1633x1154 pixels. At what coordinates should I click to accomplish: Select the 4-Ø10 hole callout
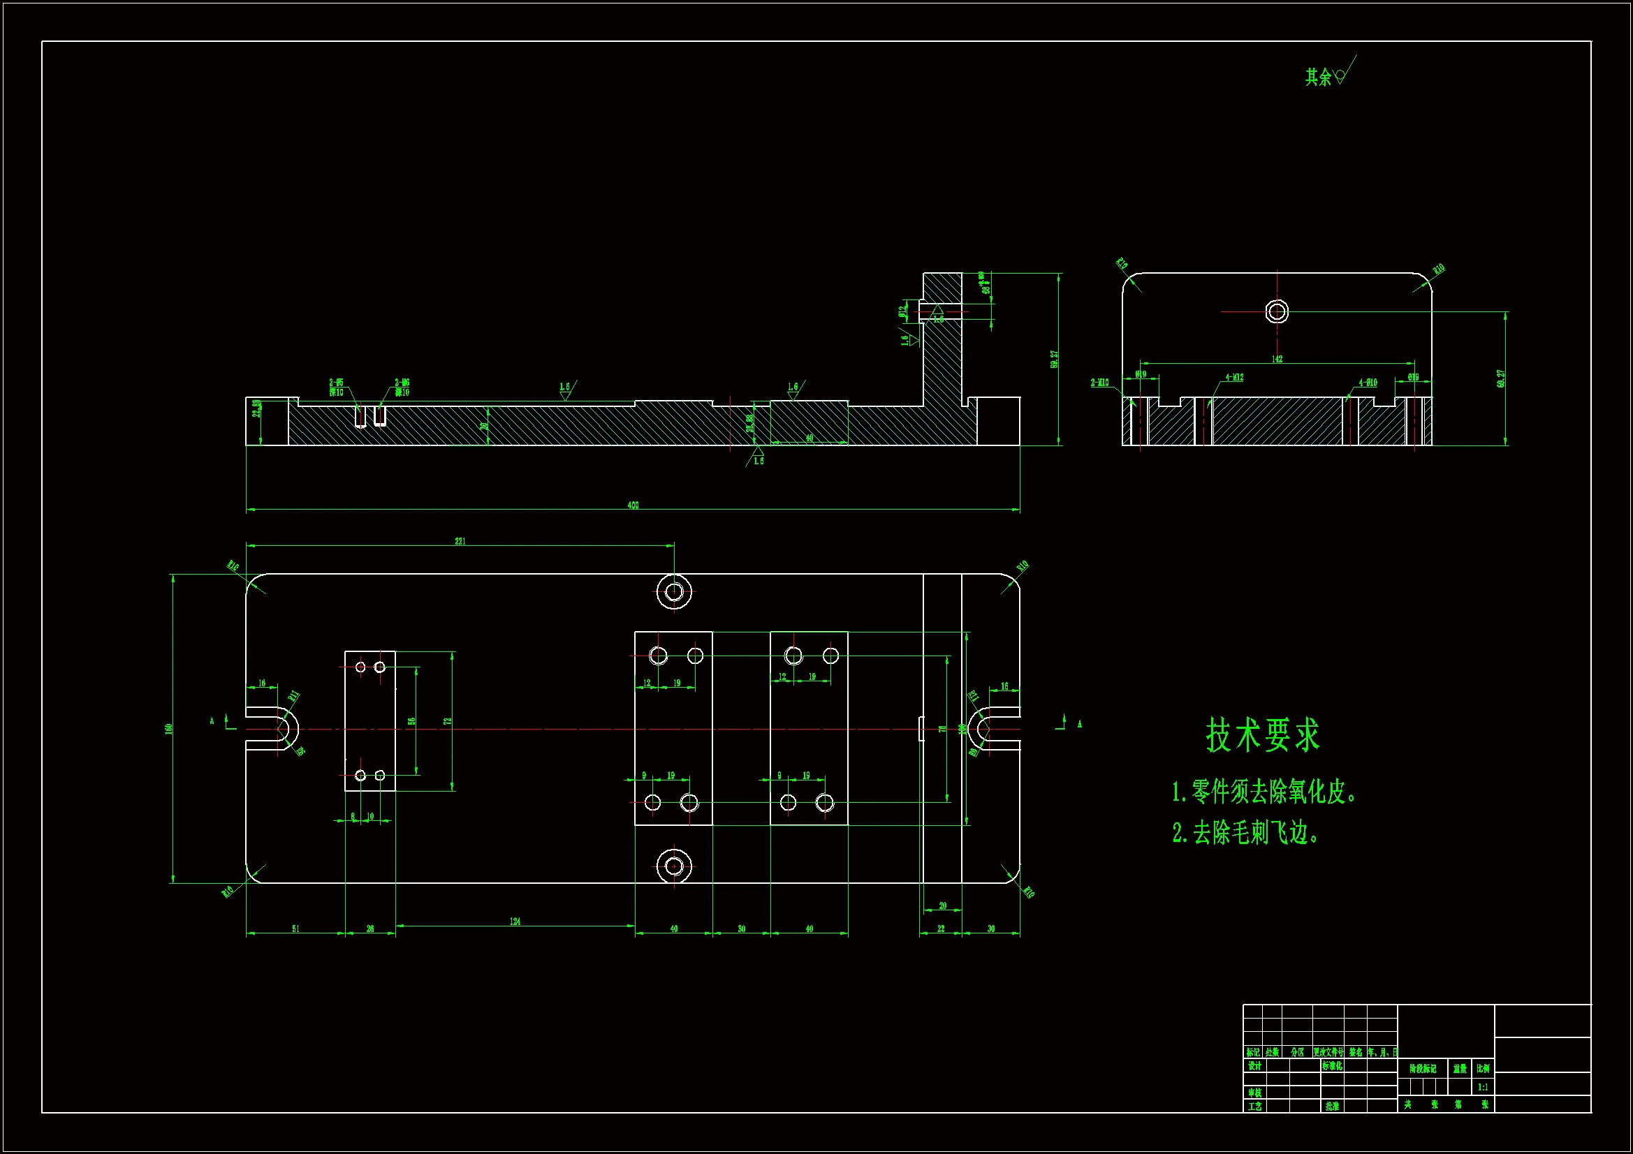click(x=1368, y=383)
